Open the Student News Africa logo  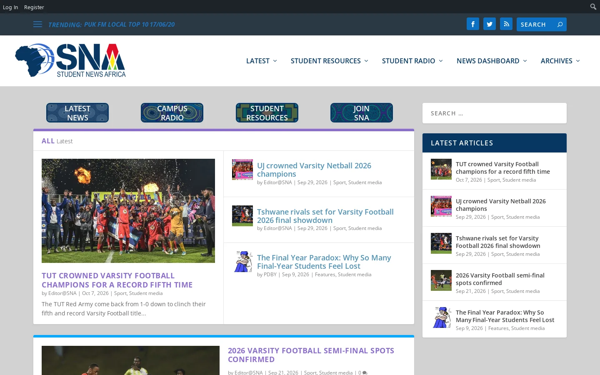click(70, 60)
